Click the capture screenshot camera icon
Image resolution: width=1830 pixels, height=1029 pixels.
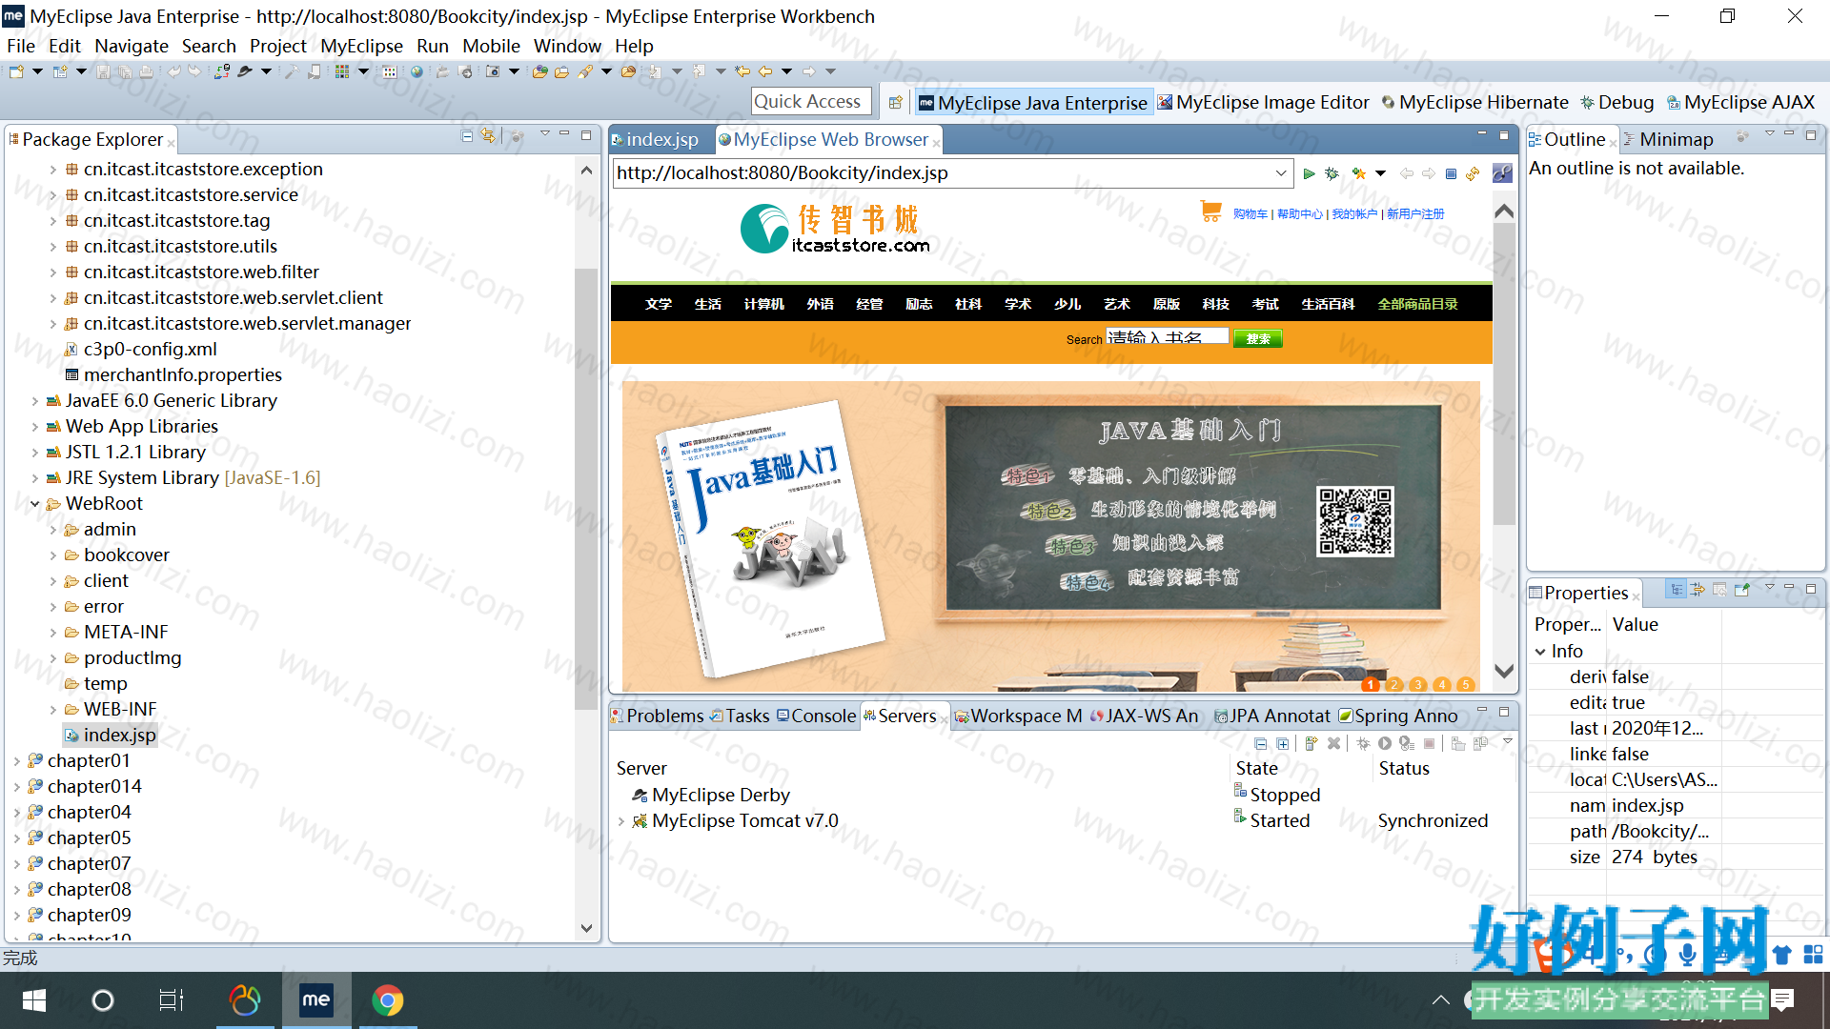coord(493,71)
